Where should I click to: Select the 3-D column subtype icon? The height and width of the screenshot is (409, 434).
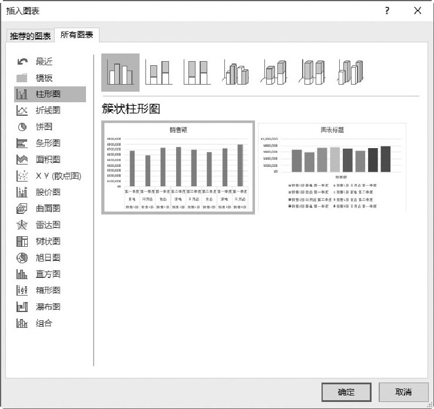350,73
